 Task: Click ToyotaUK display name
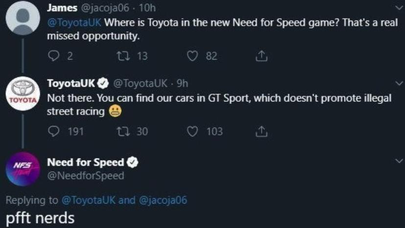[x=71, y=83]
